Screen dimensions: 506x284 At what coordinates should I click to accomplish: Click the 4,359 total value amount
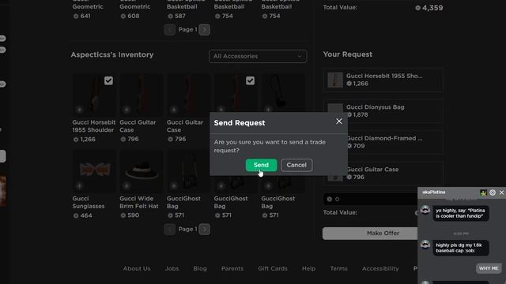click(432, 8)
